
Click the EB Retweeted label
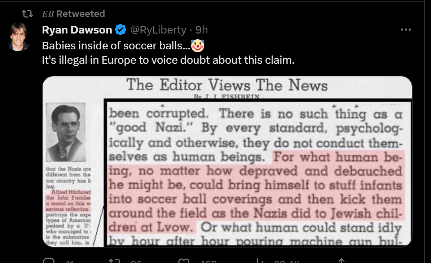(x=73, y=14)
